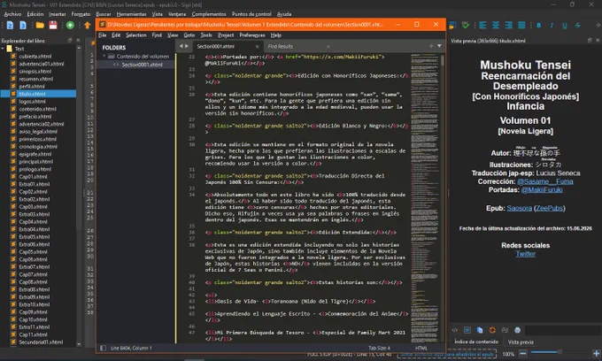Run the spell check icon in Sigil toolbar

tap(466, 26)
